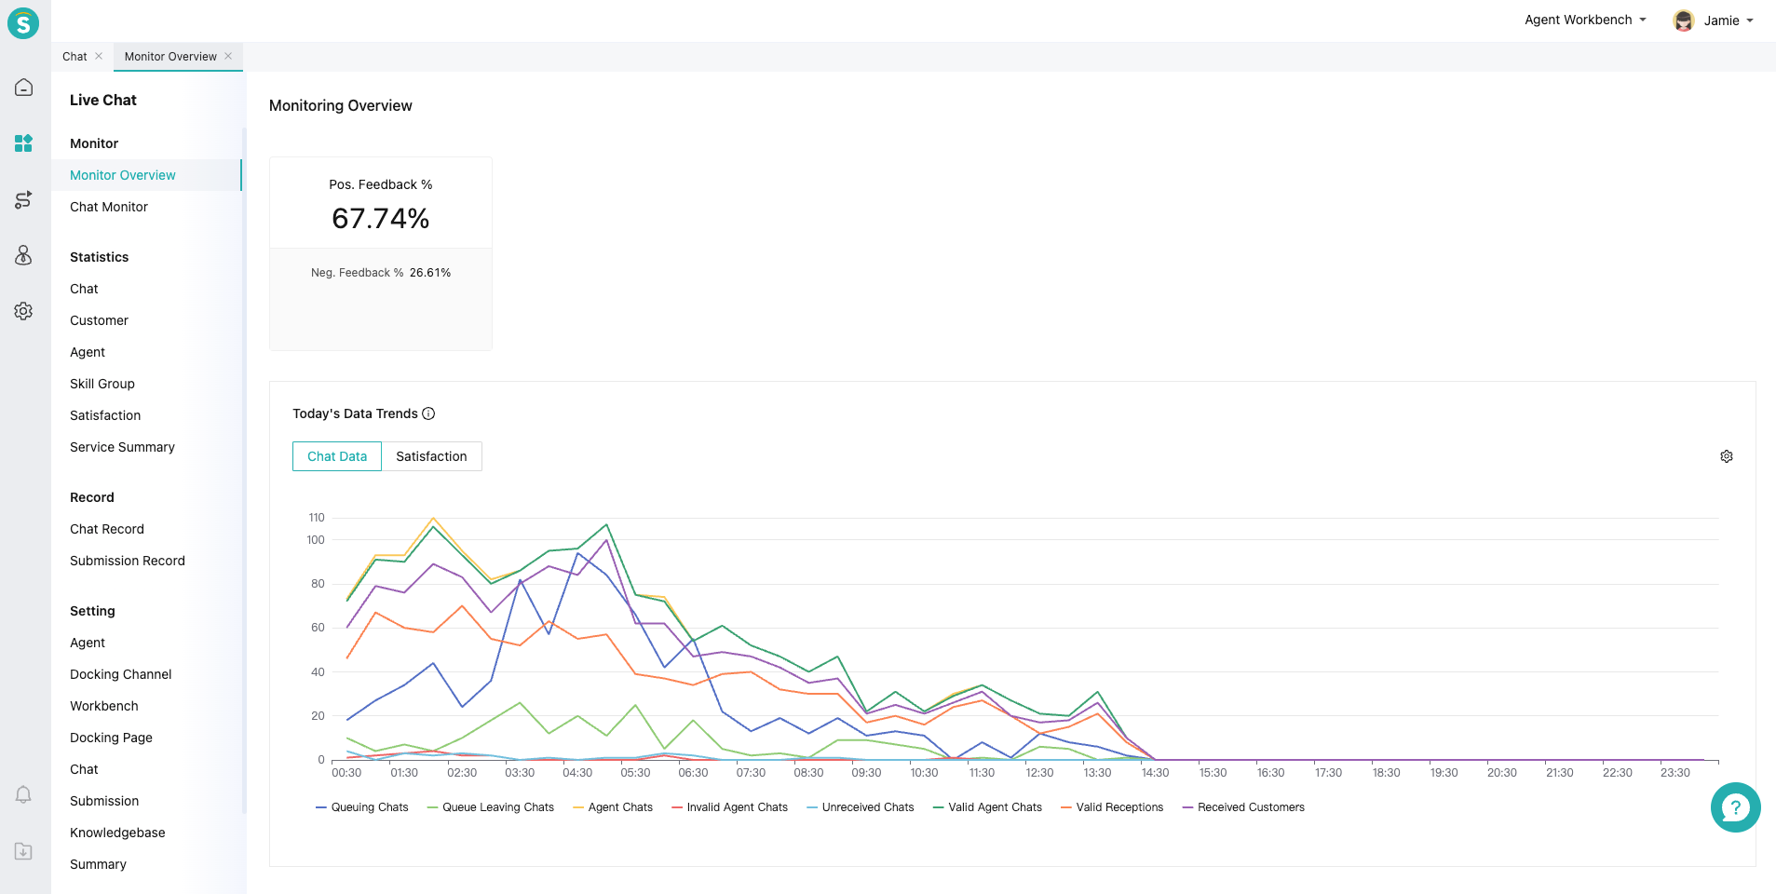The width and height of the screenshot is (1776, 894).
Task: Select the dashboard apps icon in rail
Action: click(x=24, y=143)
